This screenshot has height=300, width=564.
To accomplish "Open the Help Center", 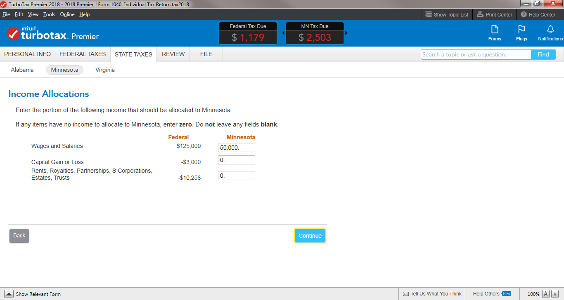I will pos(538,14).
